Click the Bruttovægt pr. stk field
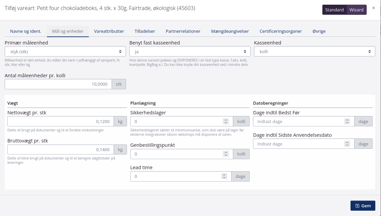The image size is (381, 216). click(61, 149)
